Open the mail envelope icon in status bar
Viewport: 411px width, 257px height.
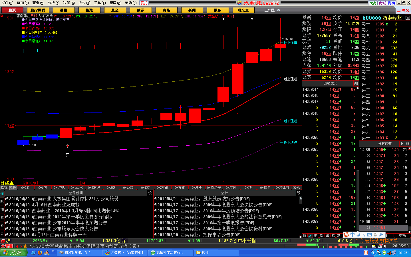click(374, 246)
